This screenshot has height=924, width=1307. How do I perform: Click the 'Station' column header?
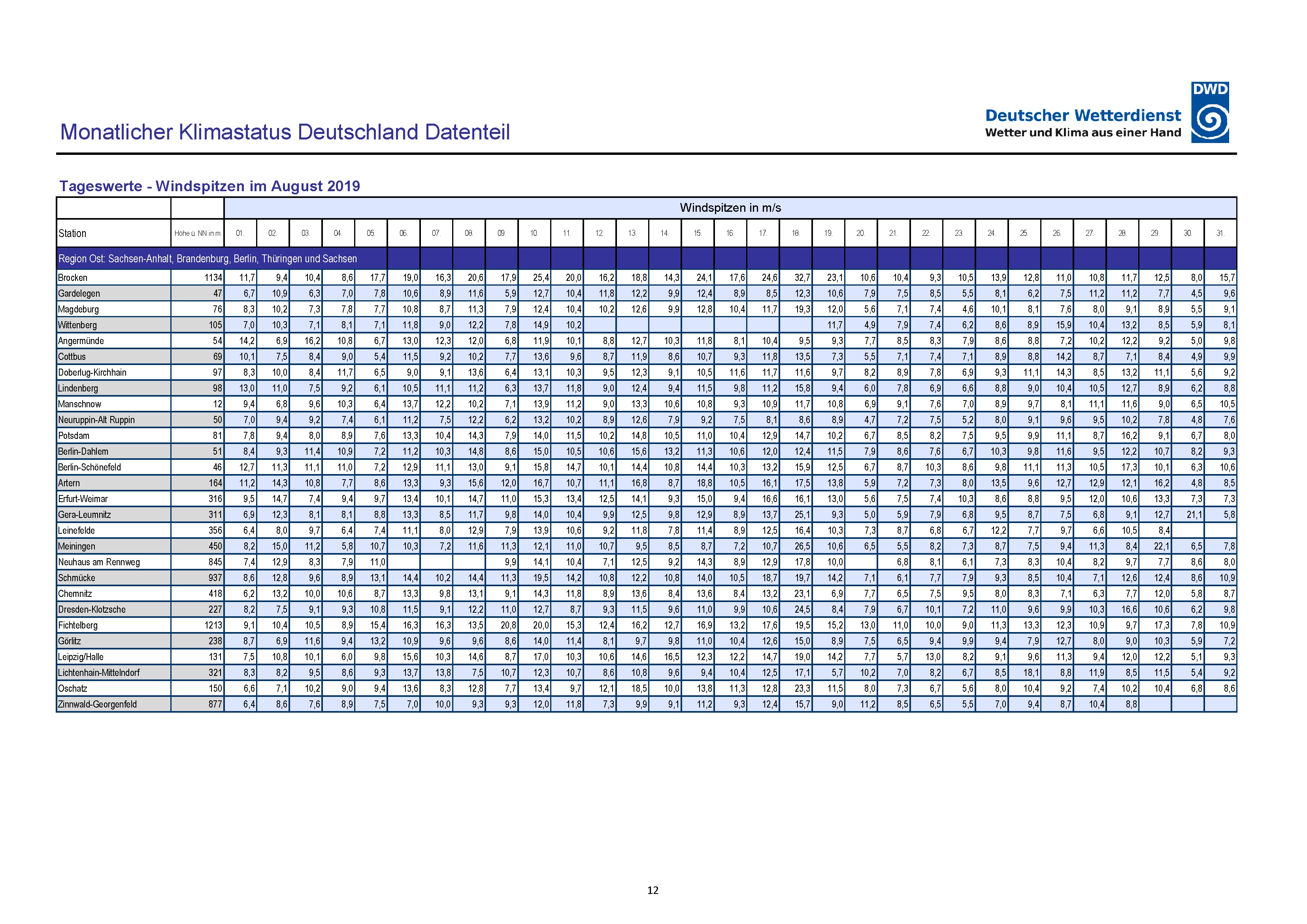(x=72, y=233)
